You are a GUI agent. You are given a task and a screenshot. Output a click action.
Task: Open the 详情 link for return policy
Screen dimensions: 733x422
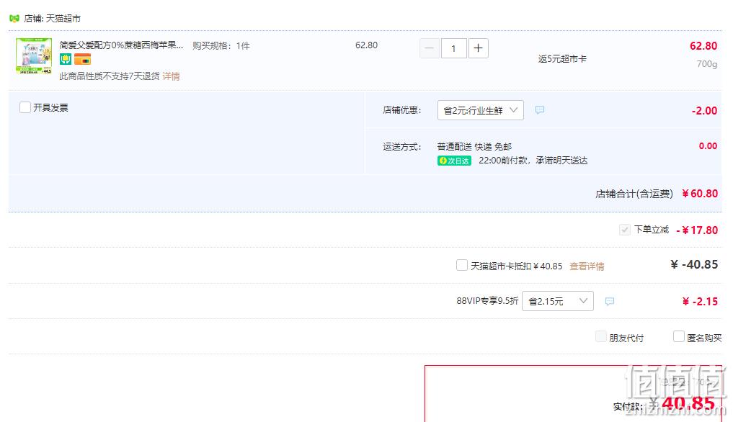coord(171,76)
